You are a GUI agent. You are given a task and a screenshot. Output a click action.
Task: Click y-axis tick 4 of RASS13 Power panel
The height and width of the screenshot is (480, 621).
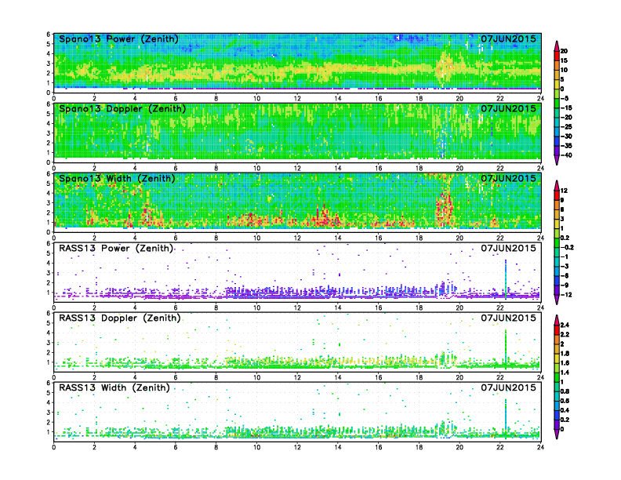point(49,263)
